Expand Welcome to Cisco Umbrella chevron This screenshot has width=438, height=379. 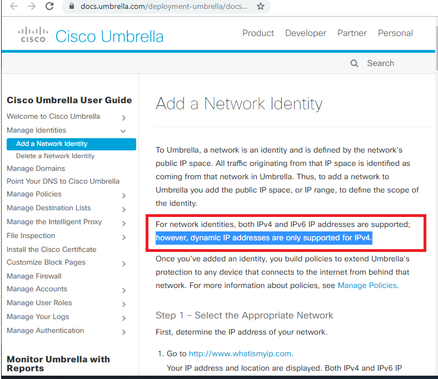tap(124, 118)
